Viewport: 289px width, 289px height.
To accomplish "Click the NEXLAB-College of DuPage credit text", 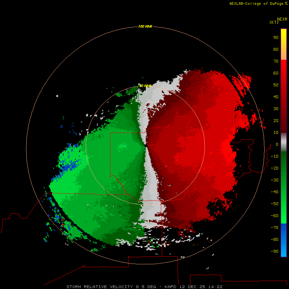I will 258,4.
